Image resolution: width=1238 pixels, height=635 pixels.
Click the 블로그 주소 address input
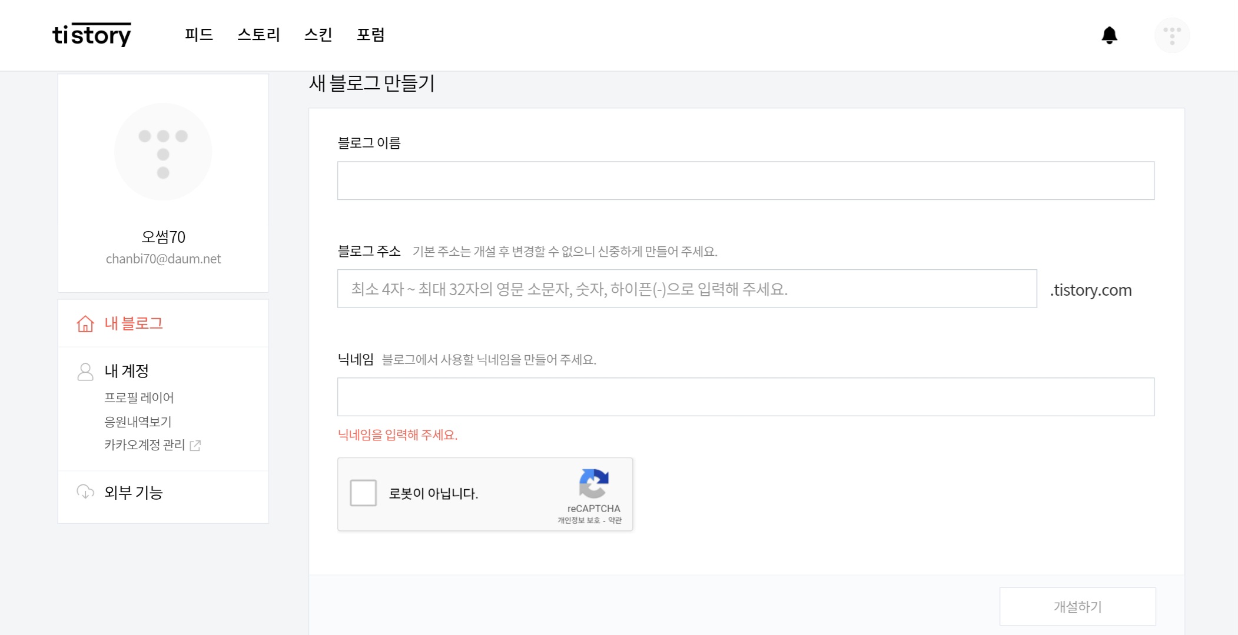coord(686,289)
